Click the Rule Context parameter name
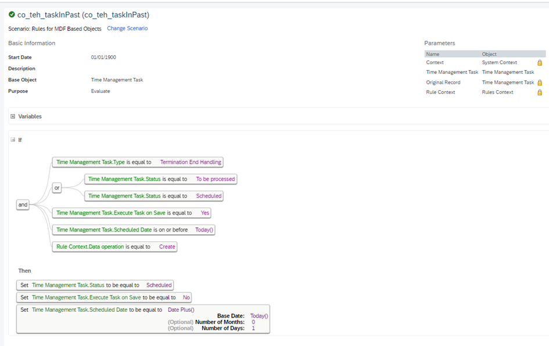549x346 pixels. point(440,92)
